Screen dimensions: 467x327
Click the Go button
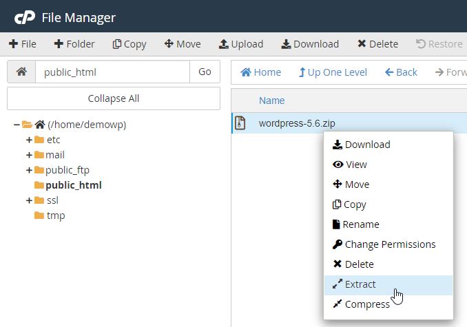coord(205,72)
